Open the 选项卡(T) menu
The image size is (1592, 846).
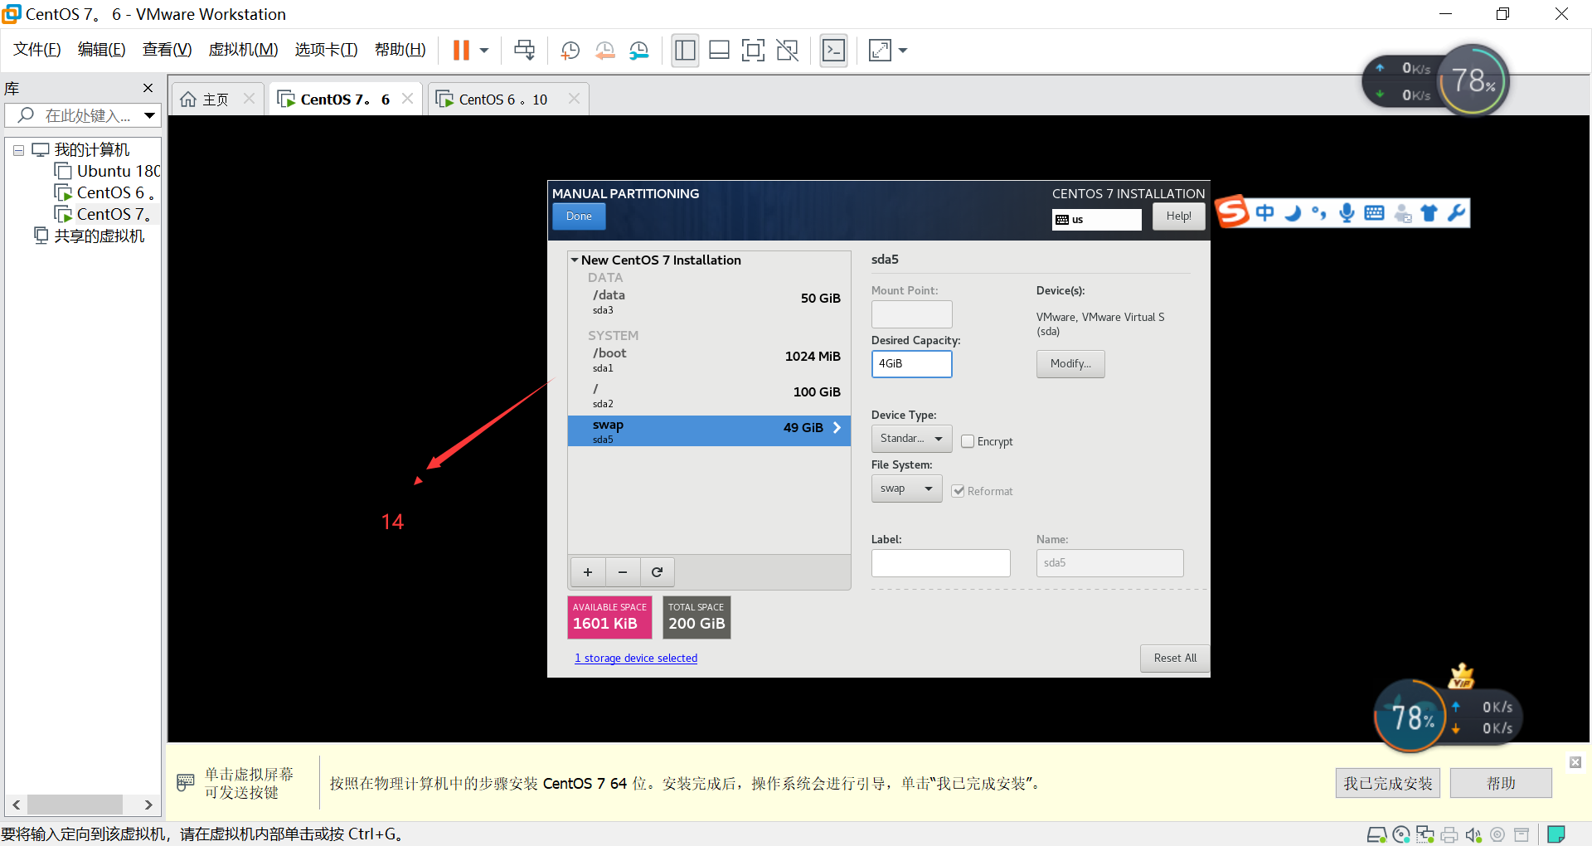326,50
